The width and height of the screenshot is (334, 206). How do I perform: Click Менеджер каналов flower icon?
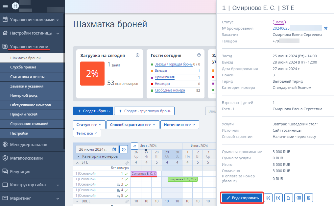click(5, 144)
